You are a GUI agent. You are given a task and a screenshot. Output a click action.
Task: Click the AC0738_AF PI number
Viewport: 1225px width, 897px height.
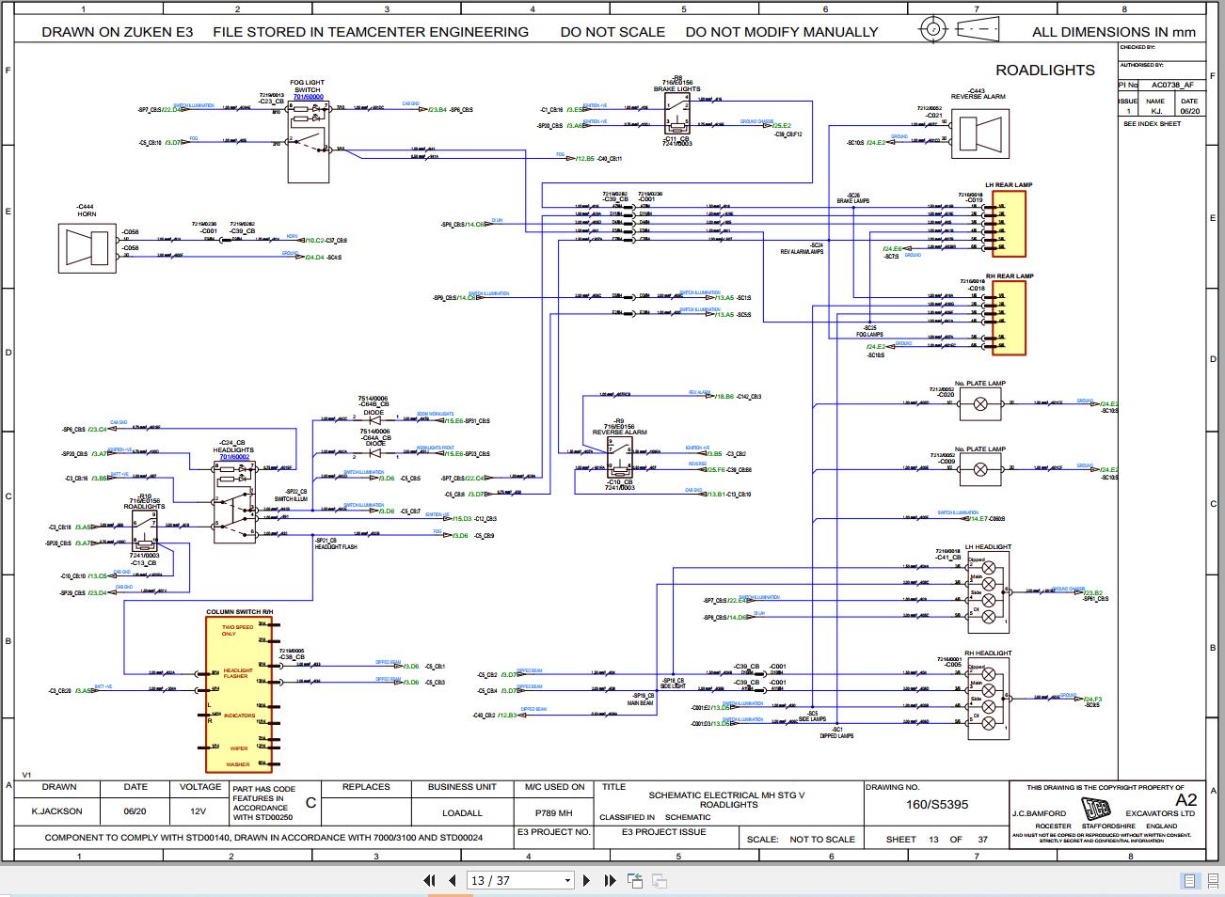(1172, 85)
